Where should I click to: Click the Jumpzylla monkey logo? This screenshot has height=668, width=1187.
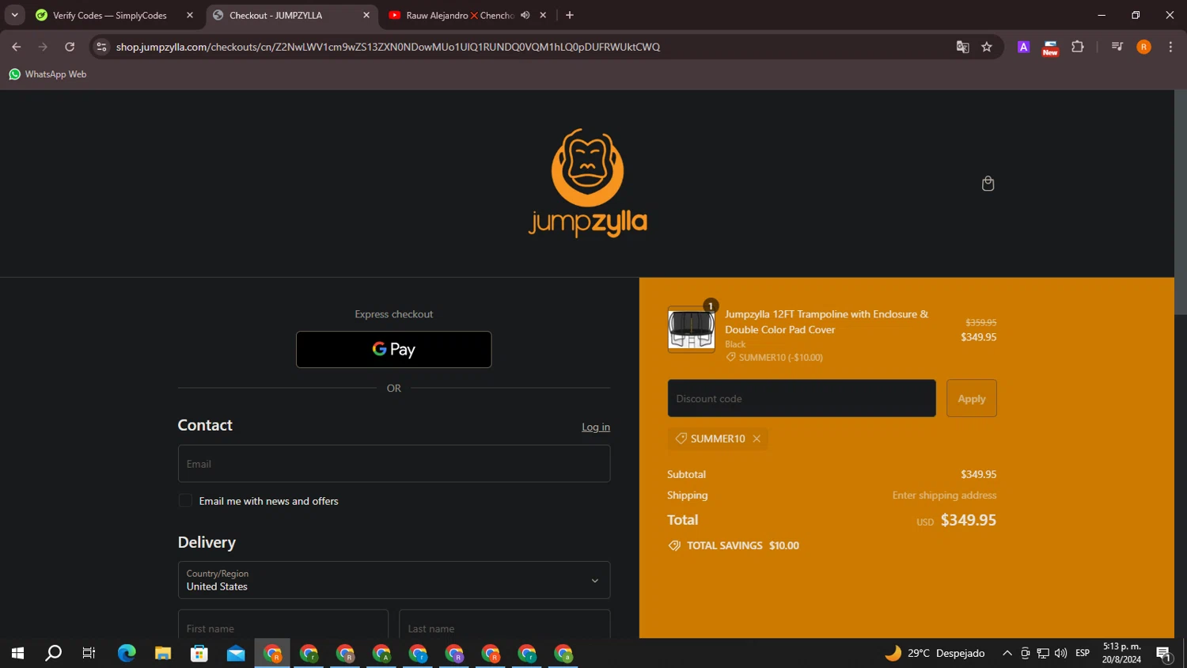click(x=587, y=183)
